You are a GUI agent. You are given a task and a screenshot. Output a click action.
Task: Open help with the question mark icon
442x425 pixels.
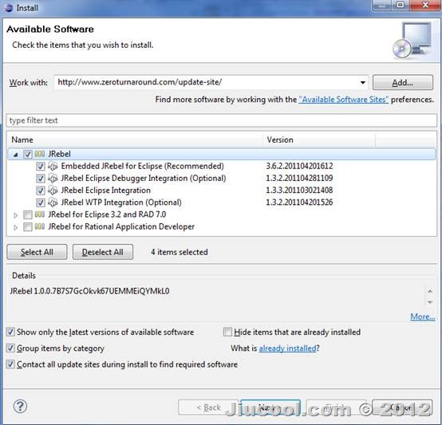(20, 407)
